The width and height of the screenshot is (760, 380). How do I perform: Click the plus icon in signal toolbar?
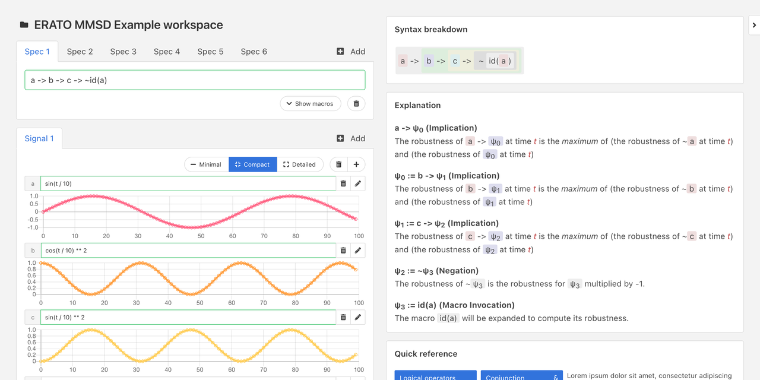[356, 164]
